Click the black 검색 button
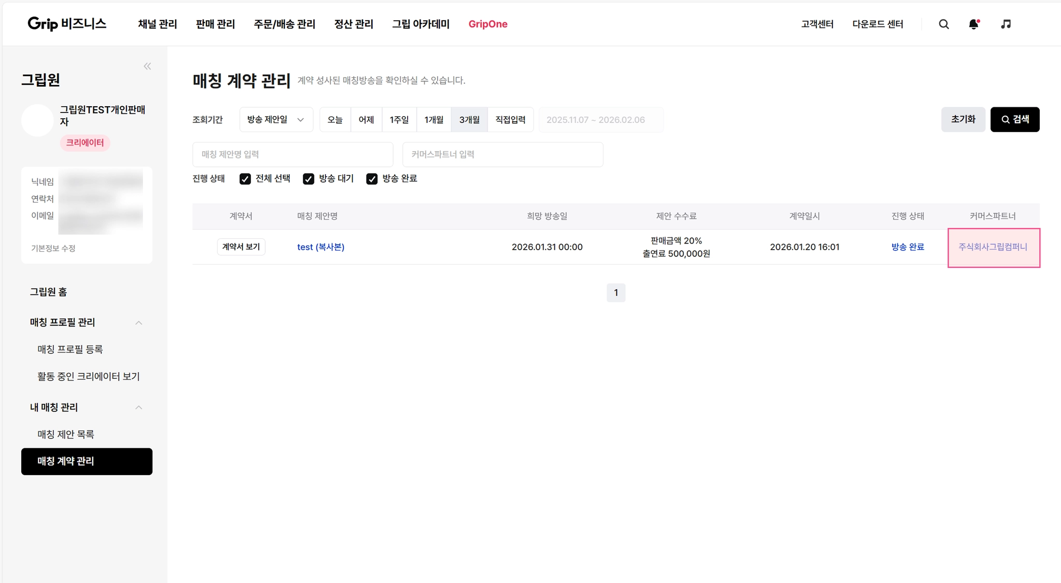The image size is (1061, 583). pos(1014,120)
